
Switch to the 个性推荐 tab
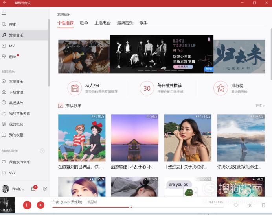coord(65,23)
